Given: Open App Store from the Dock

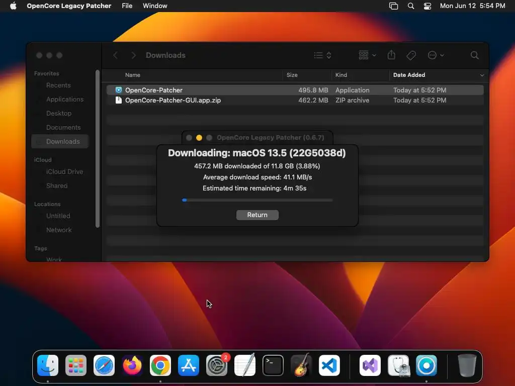Looking at the screenshot, I should point(189,365).
